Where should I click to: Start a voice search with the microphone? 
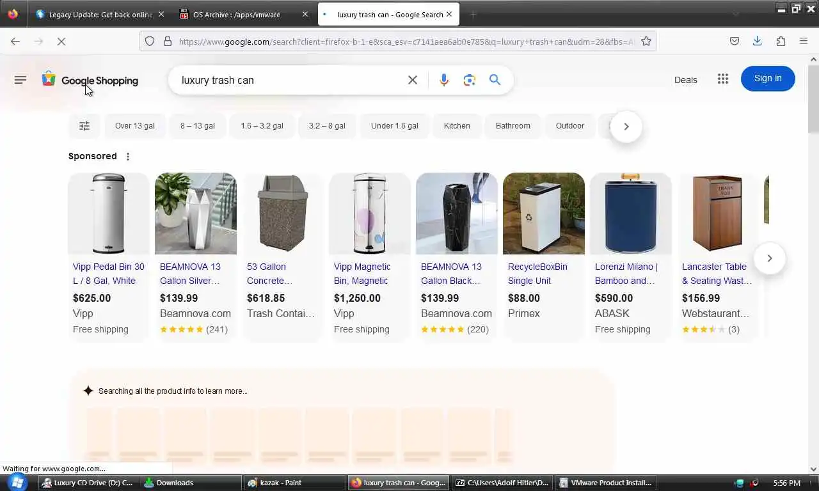pos(444,80)
